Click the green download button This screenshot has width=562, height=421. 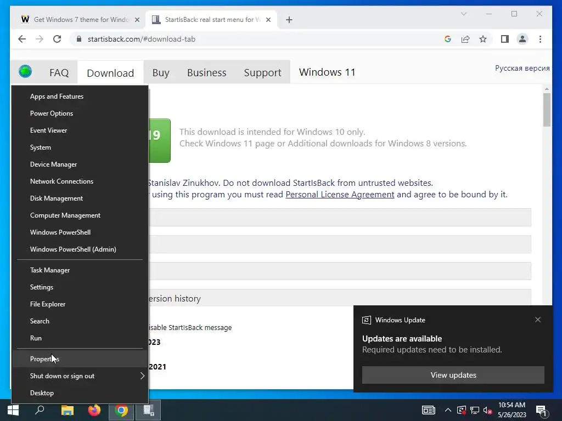(160, 140)
